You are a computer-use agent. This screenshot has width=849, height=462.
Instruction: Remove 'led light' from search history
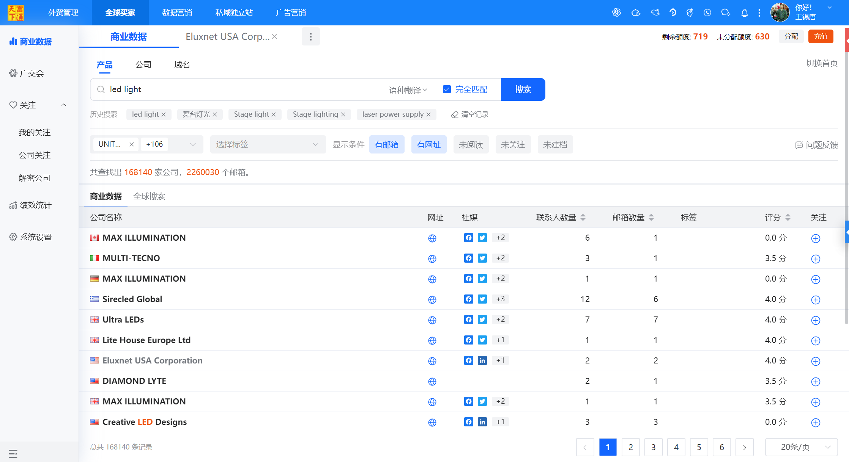point(164,114)
